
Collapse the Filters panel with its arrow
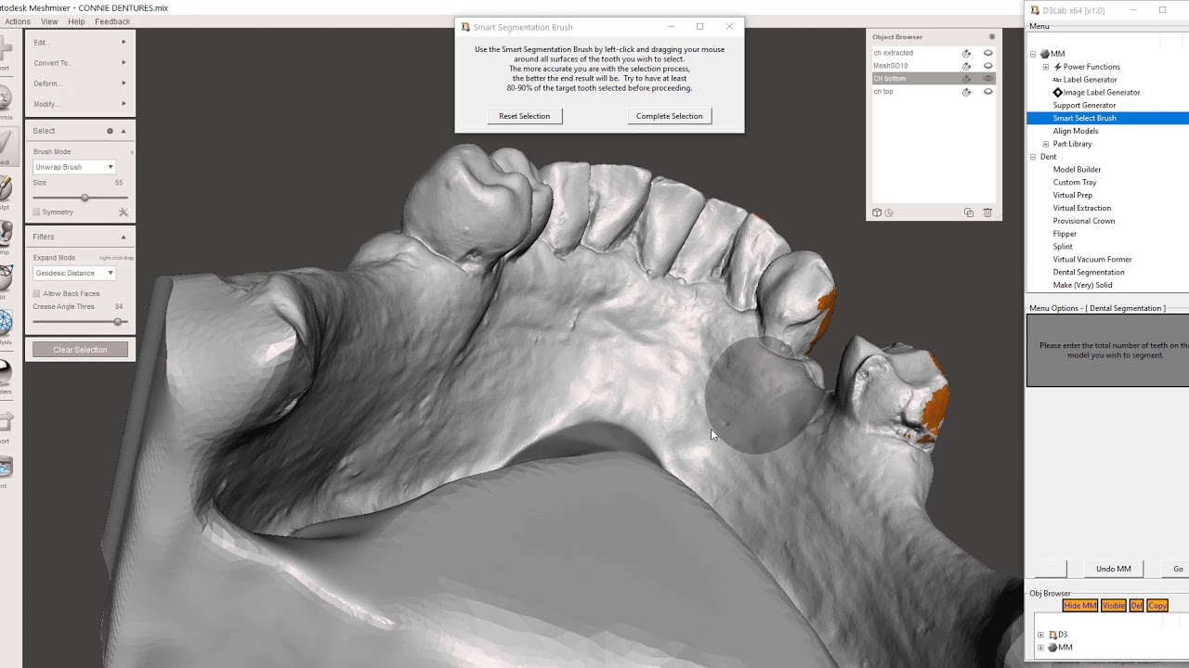click(x=124, y=237)
